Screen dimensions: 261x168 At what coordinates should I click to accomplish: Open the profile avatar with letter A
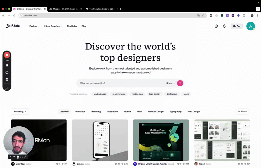coord(251,26)
